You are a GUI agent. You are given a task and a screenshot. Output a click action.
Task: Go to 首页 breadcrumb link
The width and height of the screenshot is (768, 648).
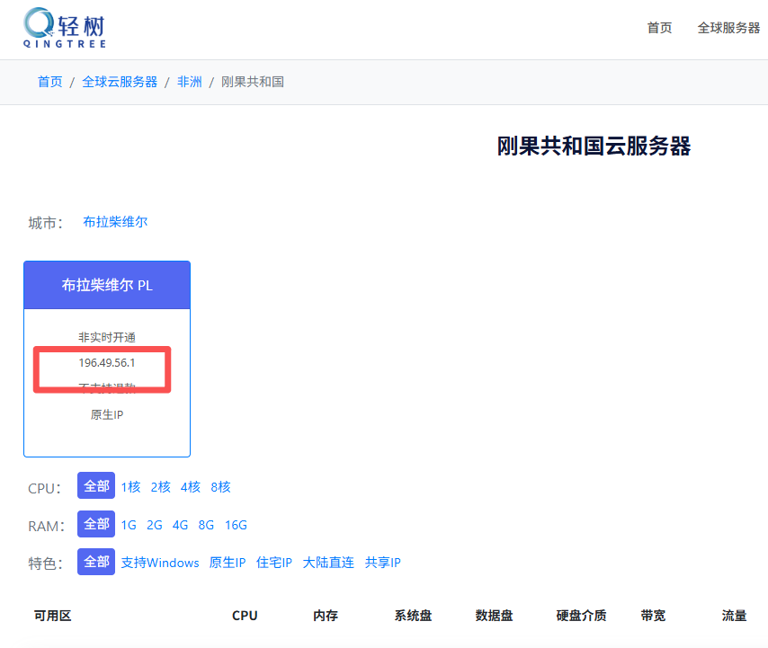50,82
